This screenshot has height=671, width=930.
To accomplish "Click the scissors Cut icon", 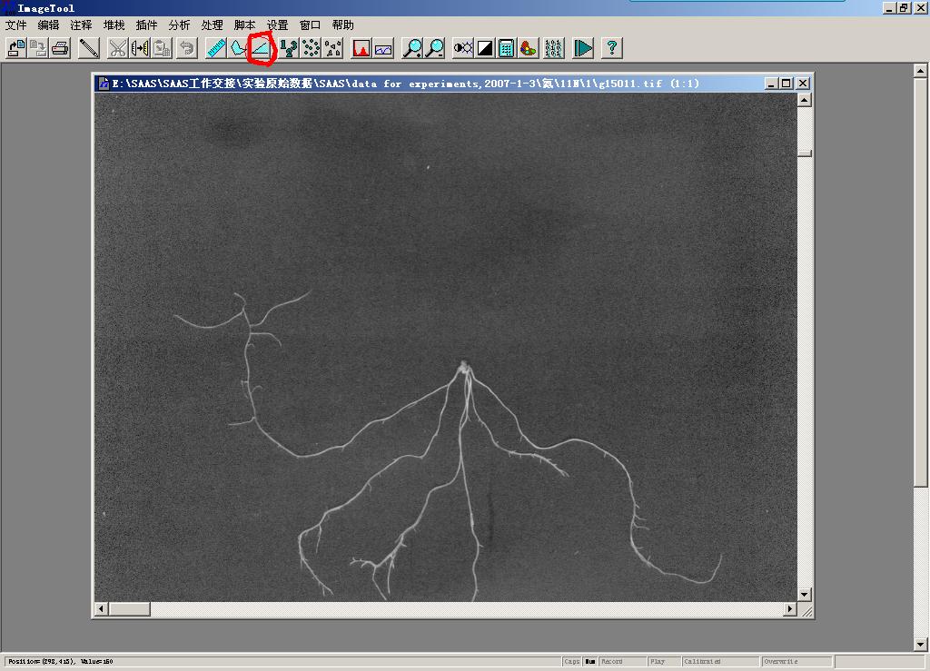I will click(117, 48).
